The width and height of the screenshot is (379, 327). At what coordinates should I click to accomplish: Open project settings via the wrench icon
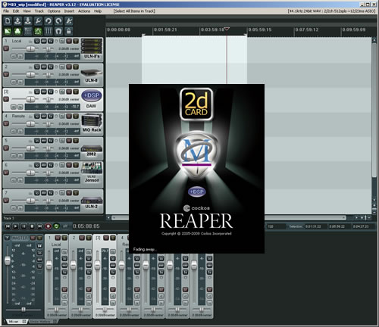click(38, 21)
